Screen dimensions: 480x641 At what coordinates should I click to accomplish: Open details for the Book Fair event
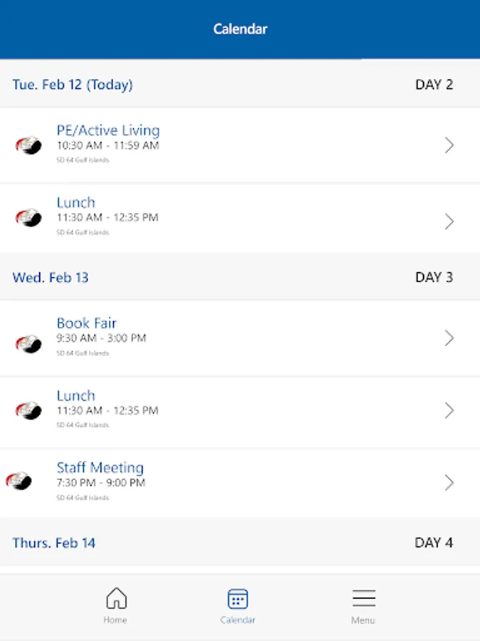[449, 338]
